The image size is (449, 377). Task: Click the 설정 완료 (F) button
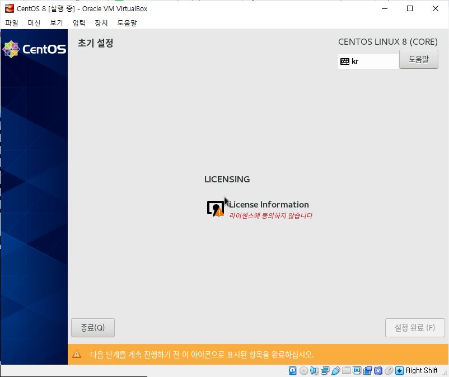415,328
